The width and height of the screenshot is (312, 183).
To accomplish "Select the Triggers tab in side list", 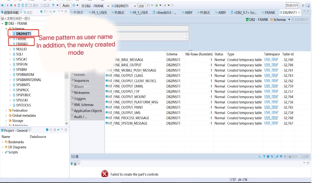I will coord(80,99).
